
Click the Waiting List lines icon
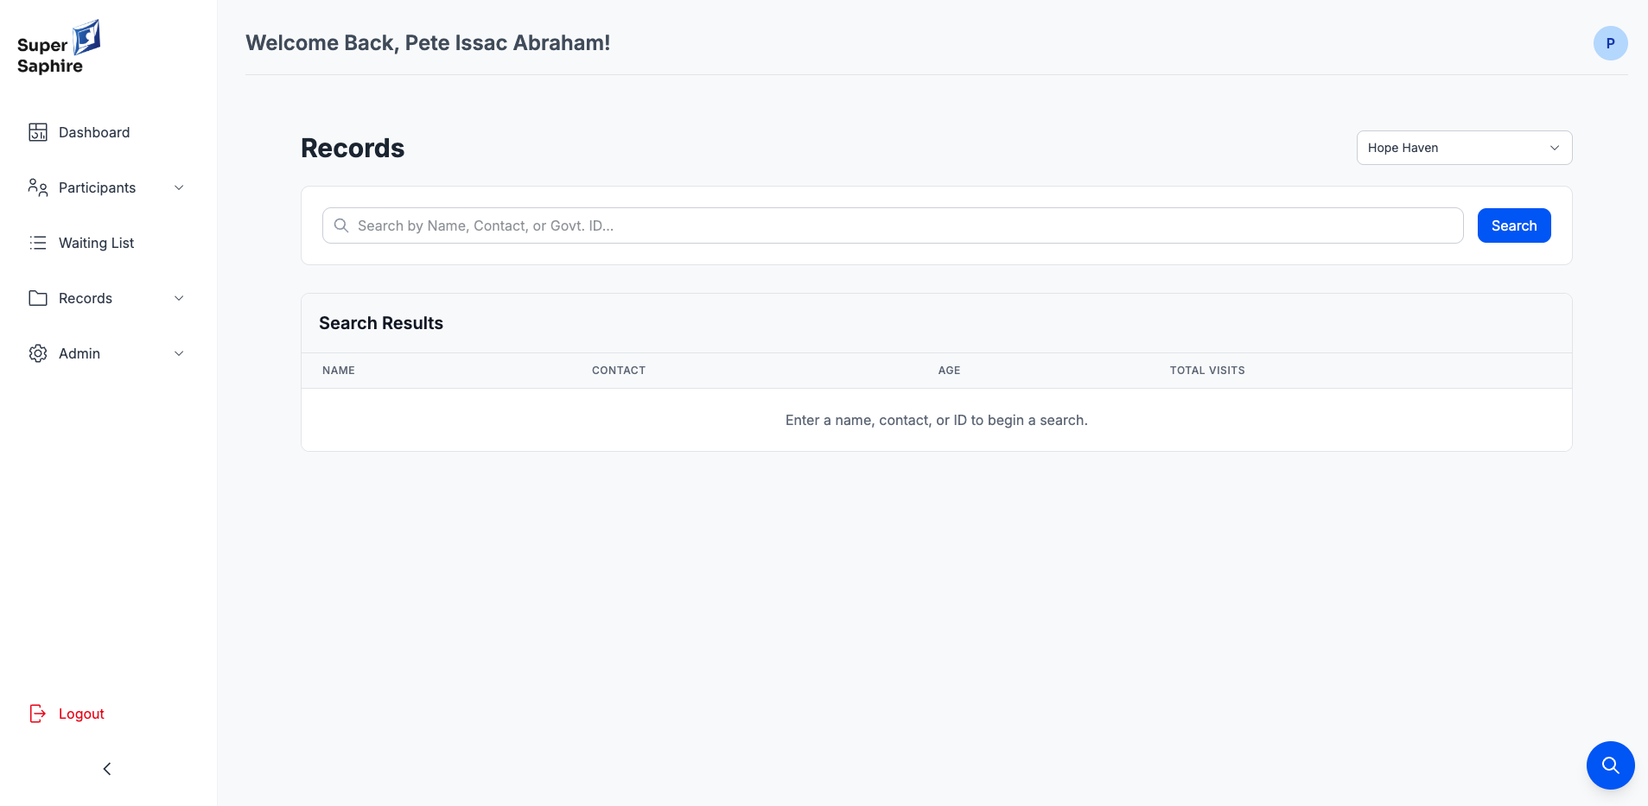(x=38, y=243)
